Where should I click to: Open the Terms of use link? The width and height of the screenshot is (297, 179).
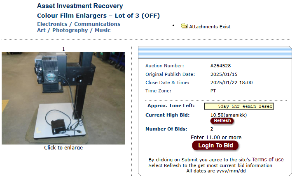[x=268, y=160]
